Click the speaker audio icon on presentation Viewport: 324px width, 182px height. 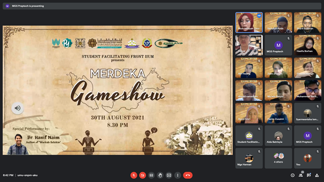[x=17, y=108]
